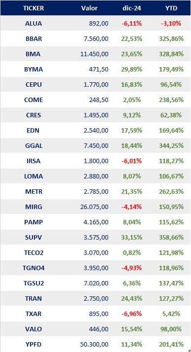Click TXAR dic-24 value -6,96%
This screenshot has height=352, width=191.
131,314
